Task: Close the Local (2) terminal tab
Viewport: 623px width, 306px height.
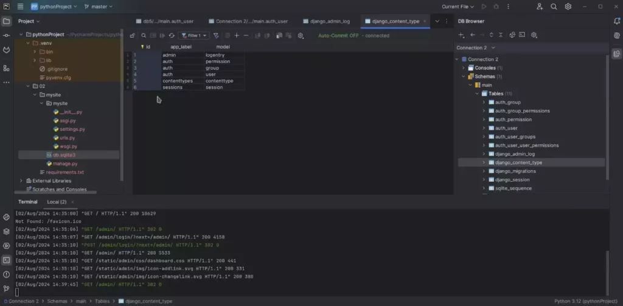Action: coord(72,202)
